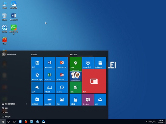Viewport: 166px width, 124px height.
Task: Switch input language via IME indicator
Action: click(x=155, y=121)
